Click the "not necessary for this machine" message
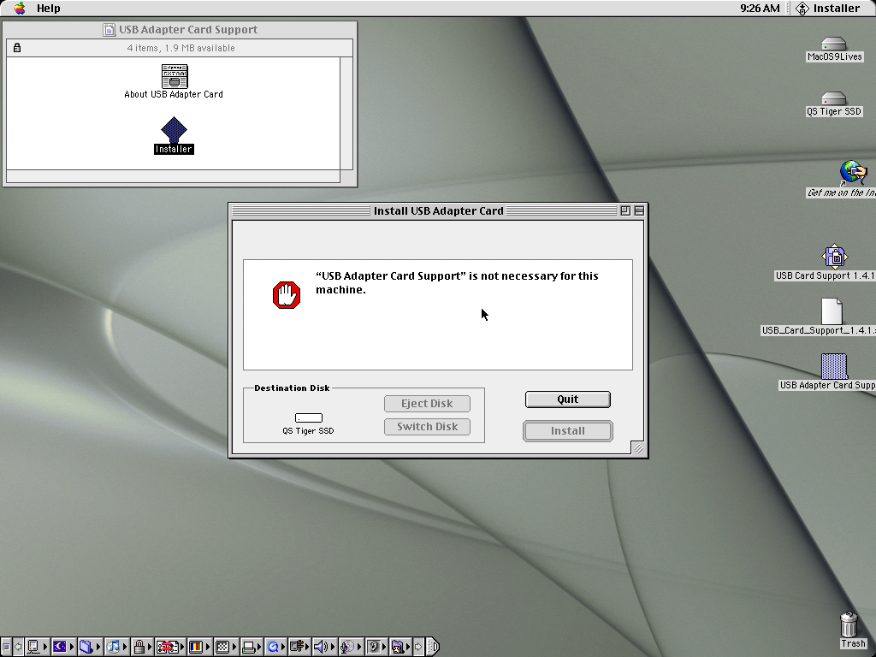The height and width of the screenshot is (657, 876). point(457,282)
